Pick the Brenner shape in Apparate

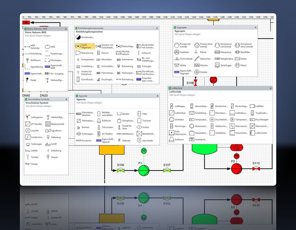(83, 127)
